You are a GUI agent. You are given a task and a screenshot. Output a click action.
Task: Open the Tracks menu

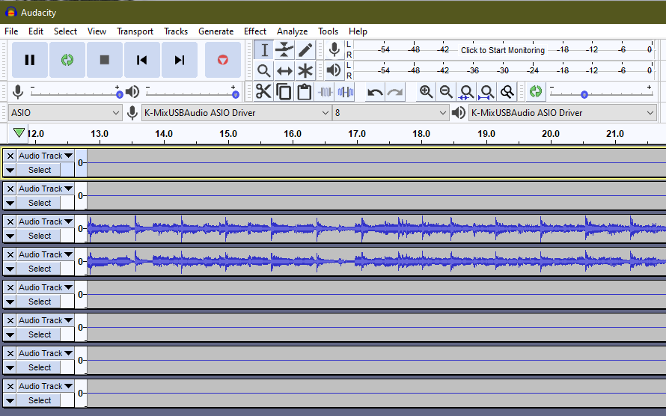(176, 31)
